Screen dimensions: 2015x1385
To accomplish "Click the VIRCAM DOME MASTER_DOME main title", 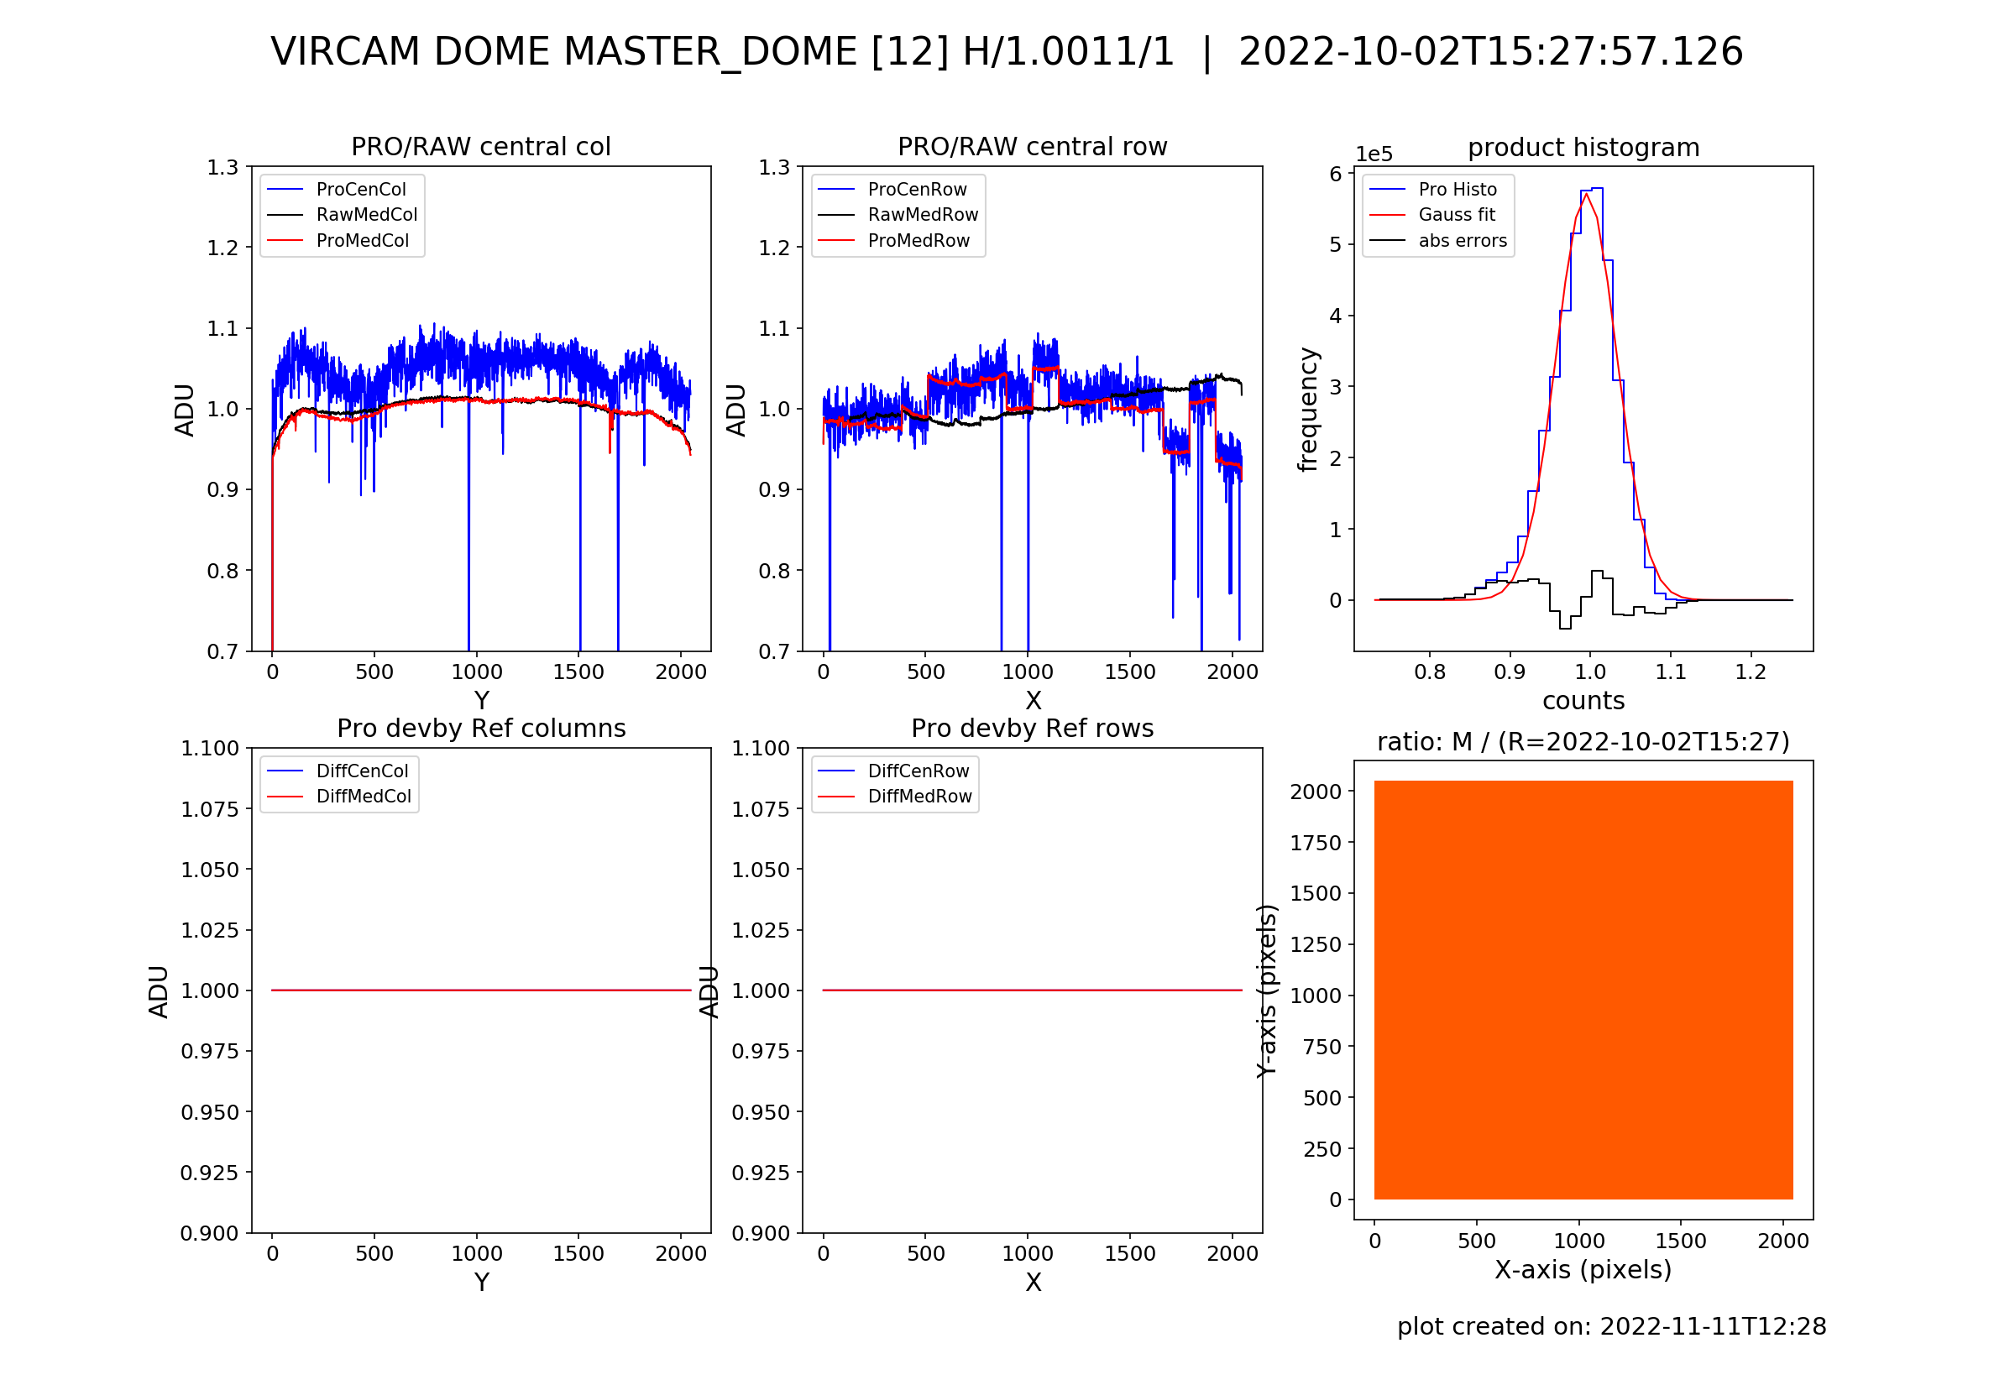I will tap(1007, 52).
